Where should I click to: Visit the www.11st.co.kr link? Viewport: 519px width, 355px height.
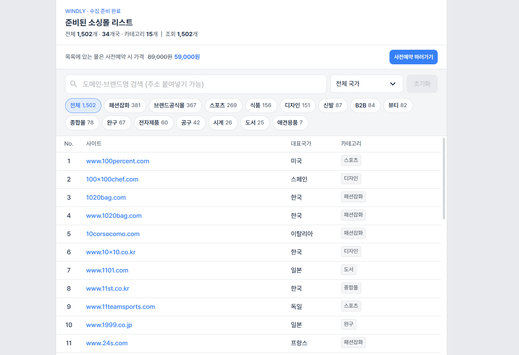click(x=108, y=289)
